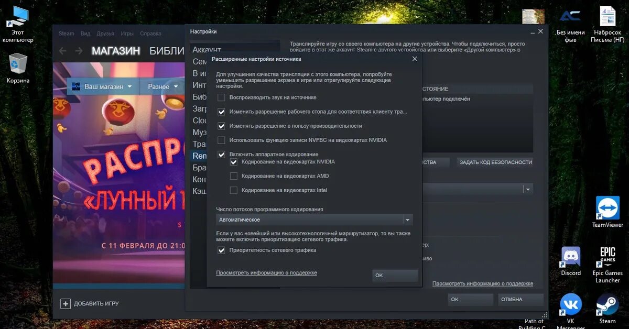Confirm advanced host settings with OK
The image size is (629, 329).
click(x=395, y=276)
